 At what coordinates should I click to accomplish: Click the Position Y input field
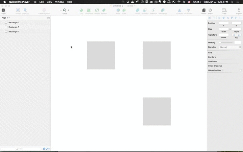coord(236,23)
